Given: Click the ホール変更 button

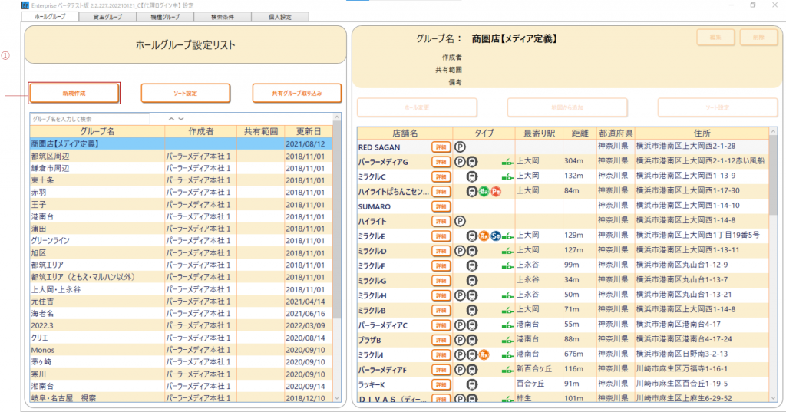Looking at the screenshot, I should pos(417,107).
